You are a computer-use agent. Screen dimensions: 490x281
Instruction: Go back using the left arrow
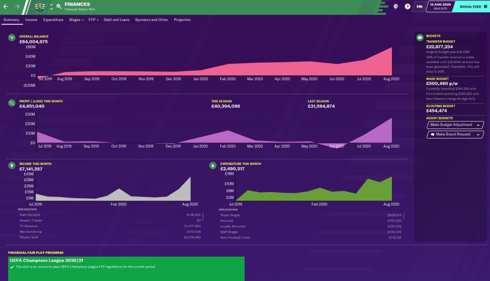[x=7, y=7]
